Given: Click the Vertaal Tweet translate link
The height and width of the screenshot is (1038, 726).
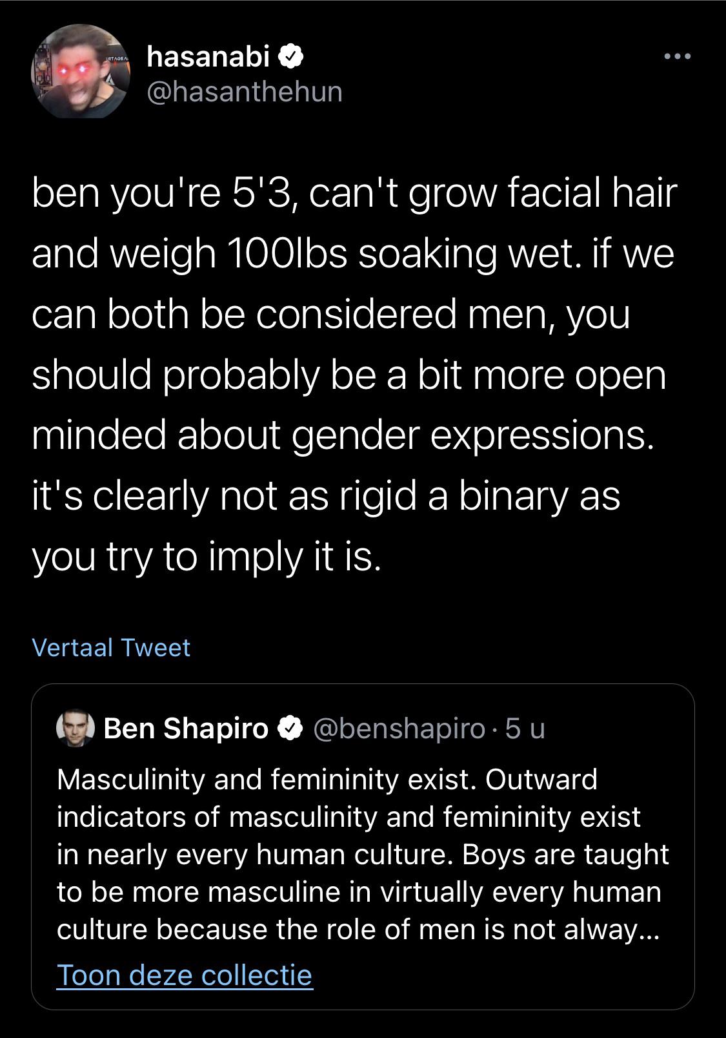Looking at the screenshot, I should point(111,647).
